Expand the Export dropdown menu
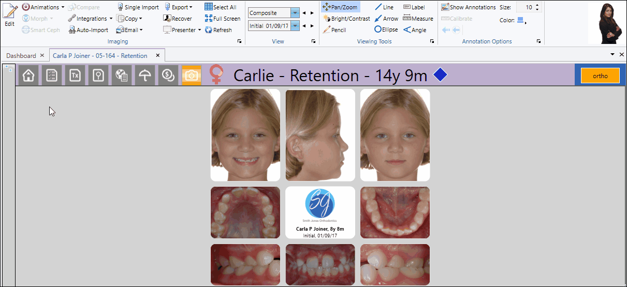This screenshot has width=627, height=287. coord(179,7)
